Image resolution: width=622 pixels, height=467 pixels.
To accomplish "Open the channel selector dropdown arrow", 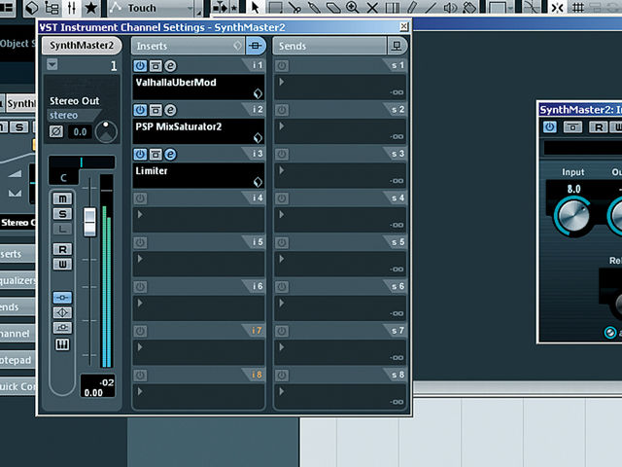I will click(x=52, y=64).
